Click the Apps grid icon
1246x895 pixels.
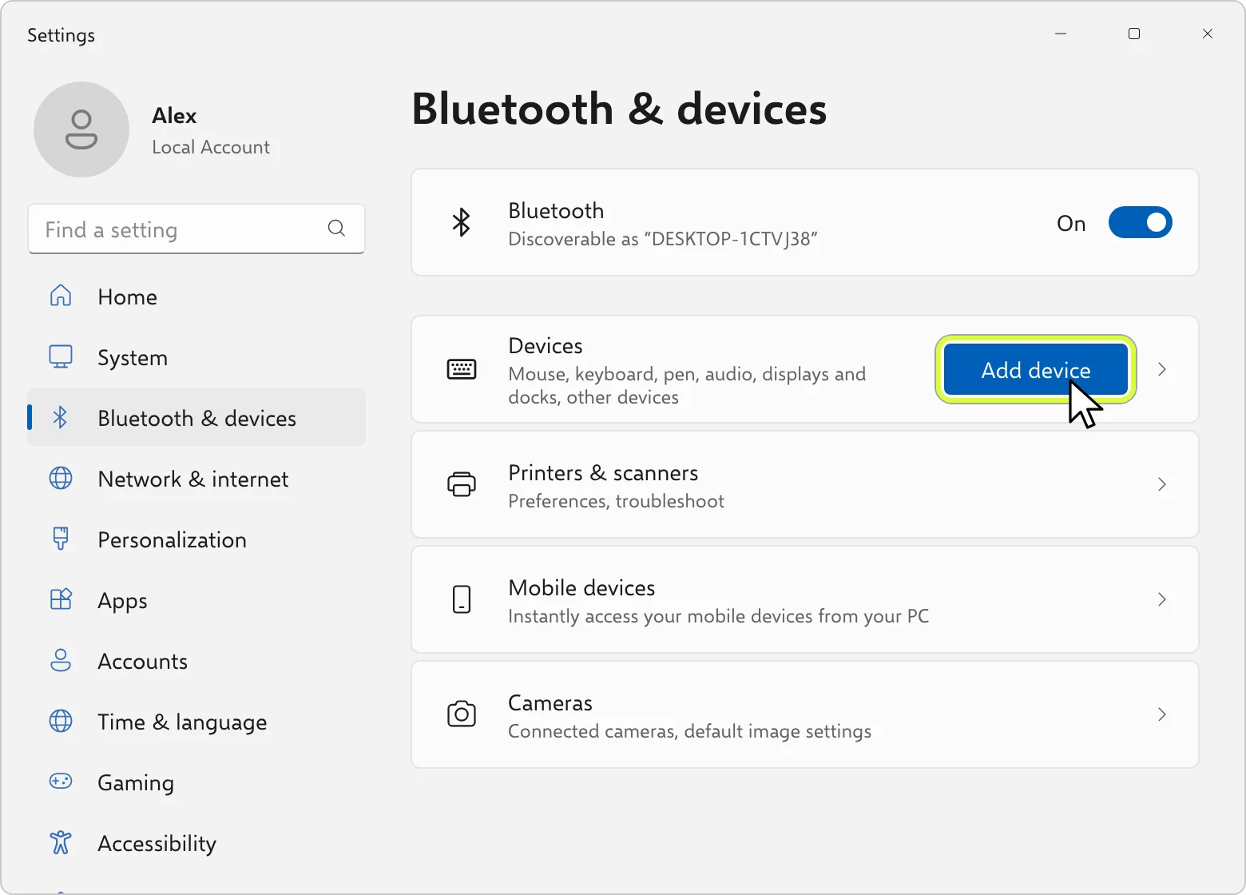(x=61, y=599)
